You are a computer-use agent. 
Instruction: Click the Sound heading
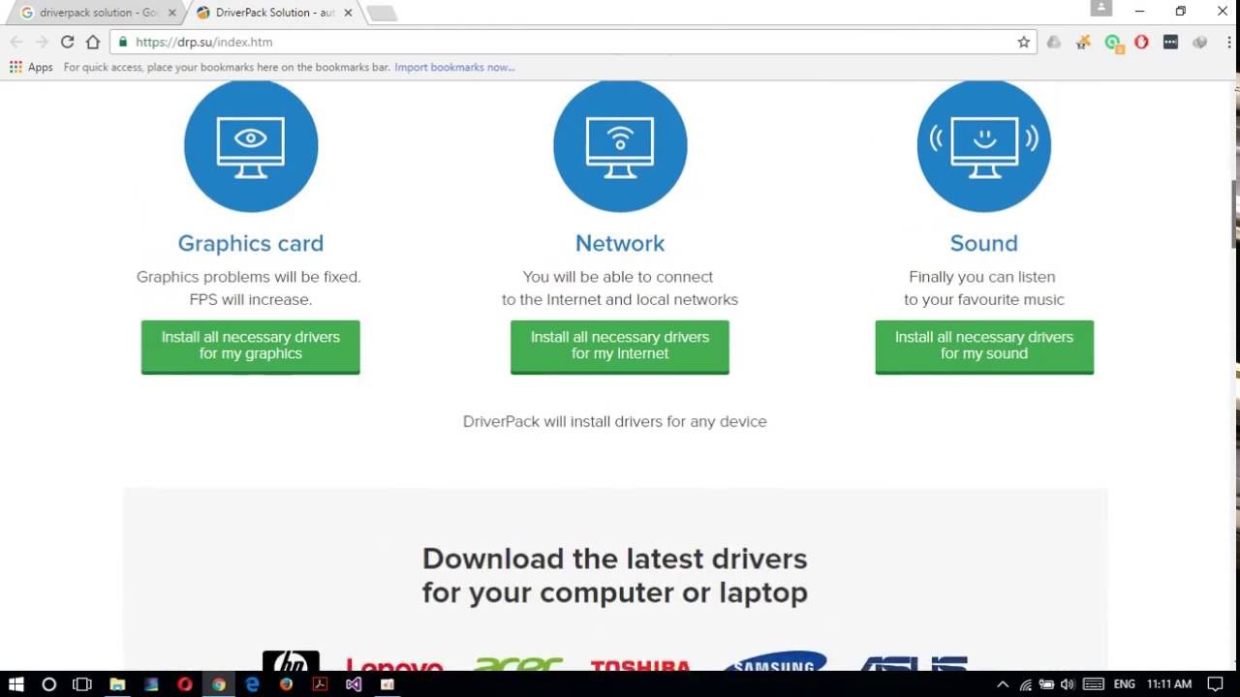pos(984,243)
